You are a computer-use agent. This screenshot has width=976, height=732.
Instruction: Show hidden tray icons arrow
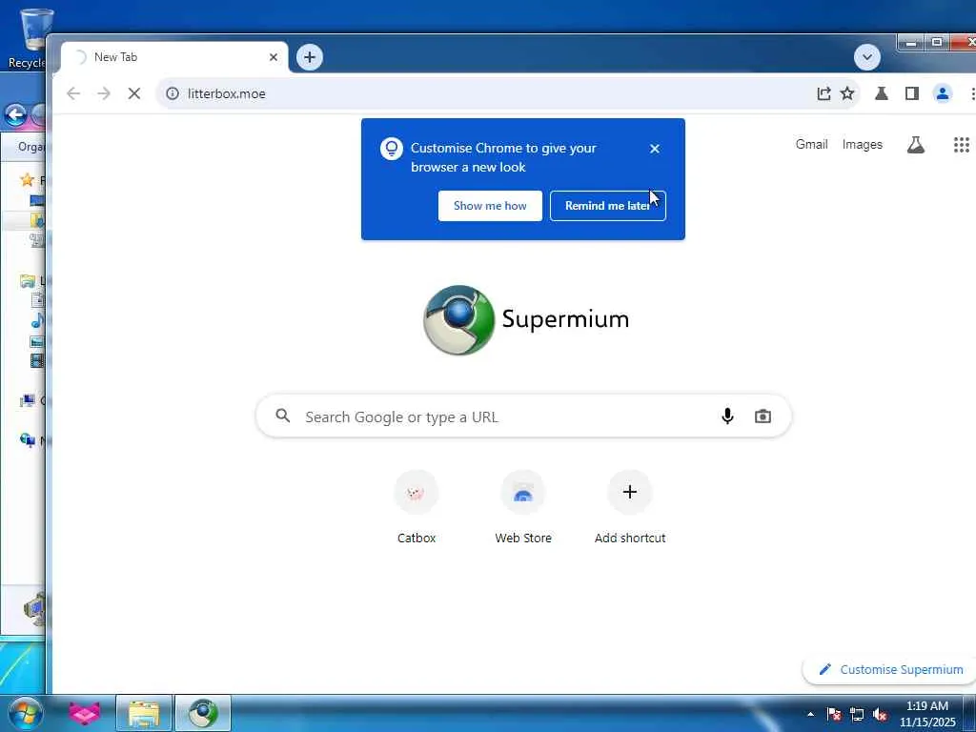810,714
